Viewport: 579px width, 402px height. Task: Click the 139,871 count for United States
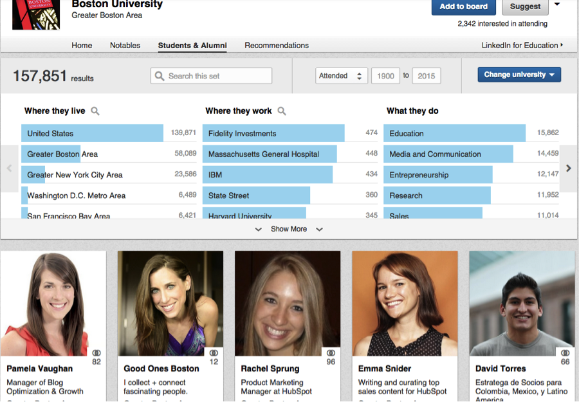(x=183, y=132)
